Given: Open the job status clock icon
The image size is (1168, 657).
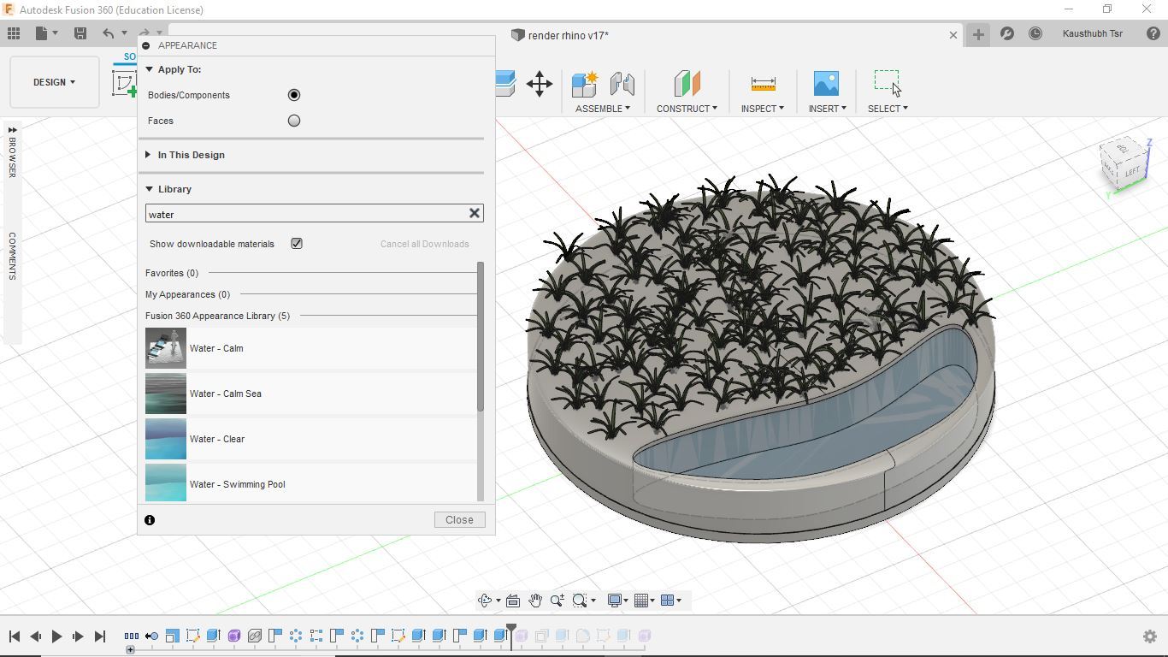Looking at the screenshot, I should click(x=1035, y=33).
